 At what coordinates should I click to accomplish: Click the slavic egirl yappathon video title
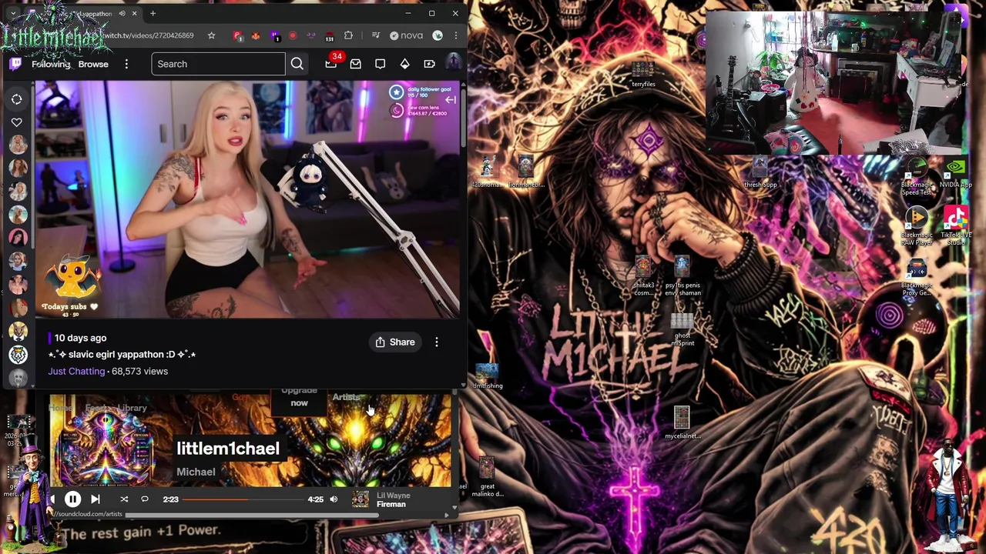pos(122,355)
